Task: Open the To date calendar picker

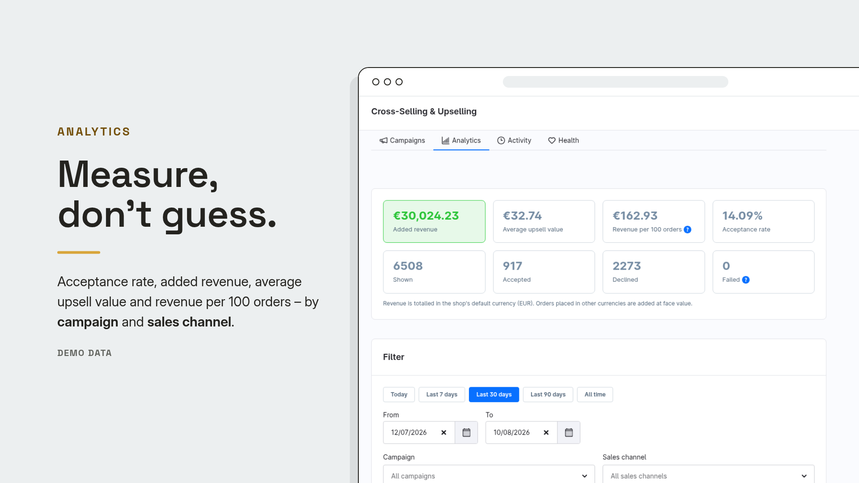Action: 569,432
